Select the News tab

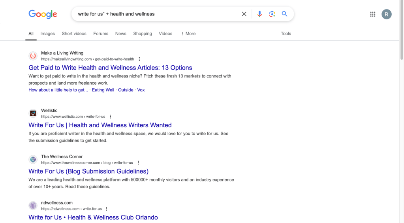coord(120,34)
